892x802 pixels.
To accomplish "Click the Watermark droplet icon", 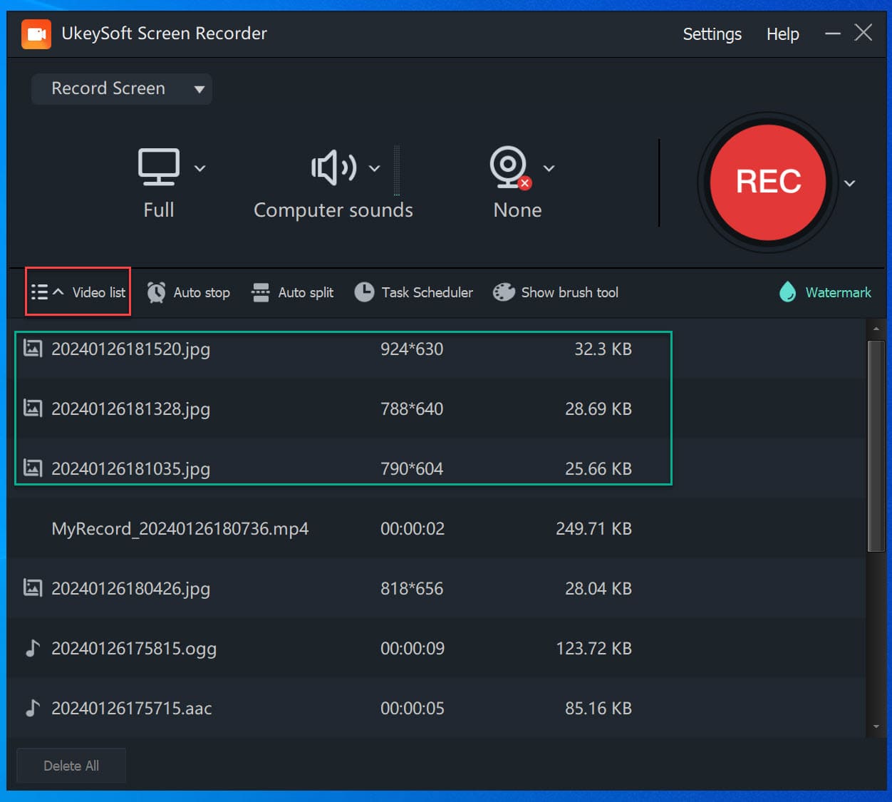I will click(x=787, y=292).
